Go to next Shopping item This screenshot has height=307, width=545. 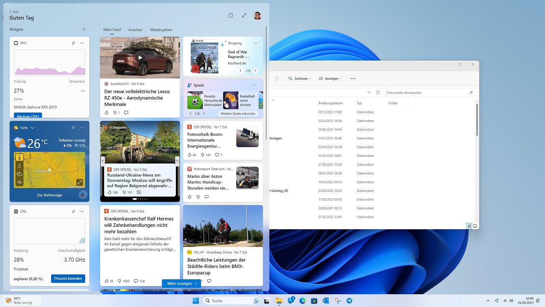(255, 71)
